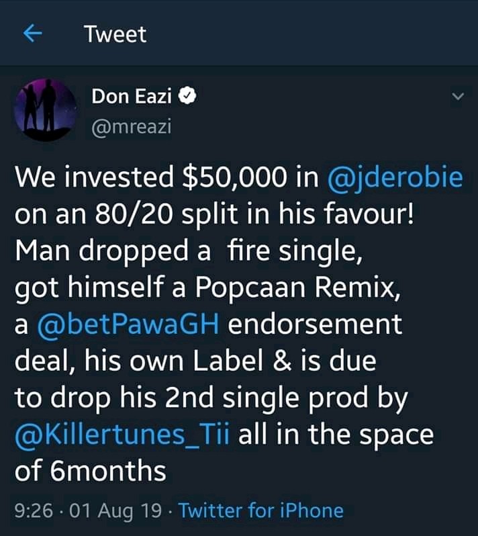Click the "of 6months" text
Viewport: 478px width, 536px height.
tap(90, 472)
